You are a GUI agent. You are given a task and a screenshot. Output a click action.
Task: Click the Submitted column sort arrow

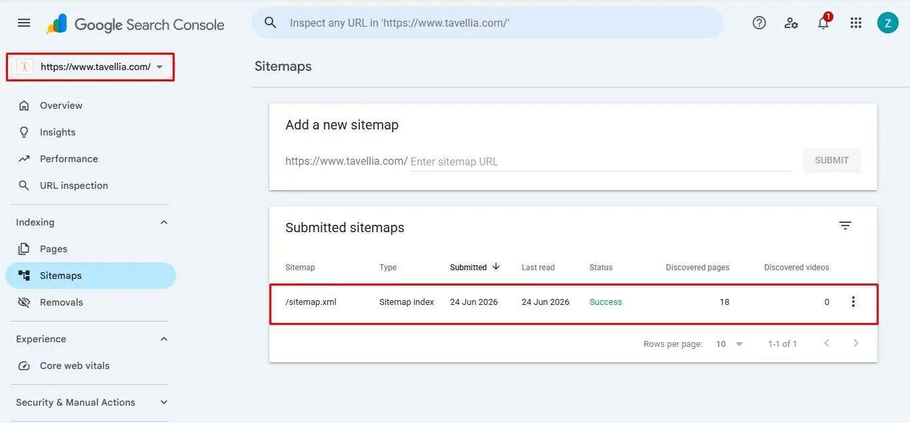496,266
